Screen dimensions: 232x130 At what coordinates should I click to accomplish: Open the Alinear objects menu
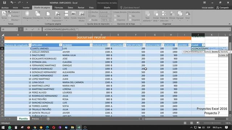coord(172,16)
